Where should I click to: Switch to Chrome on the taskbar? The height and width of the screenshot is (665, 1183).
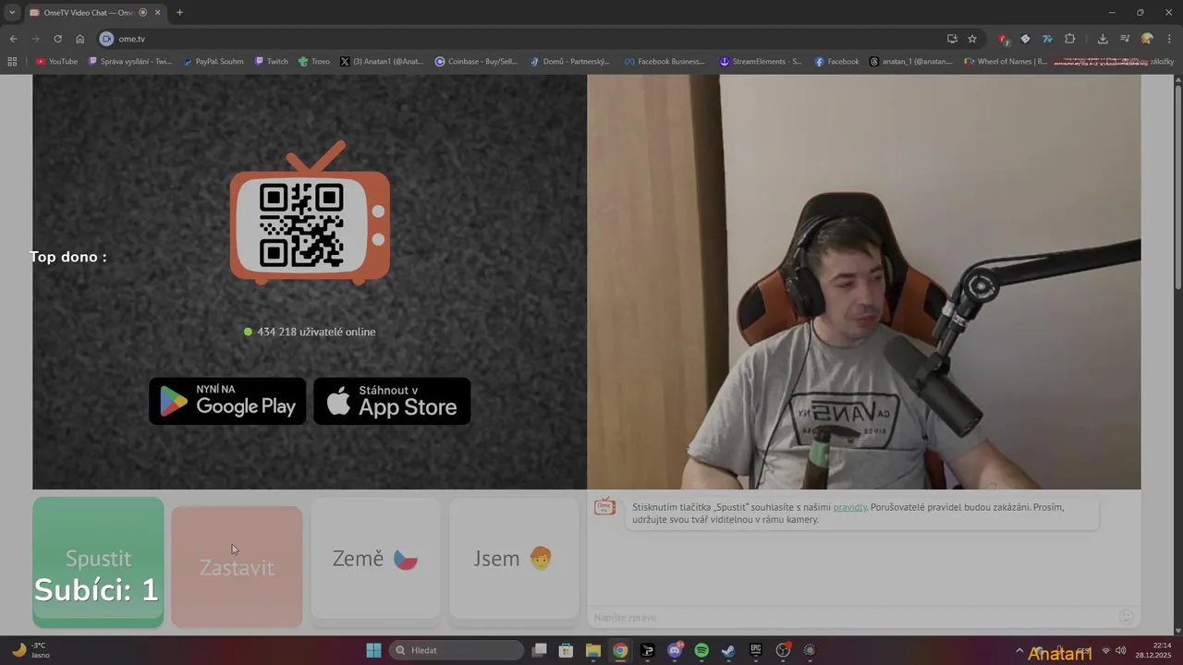(x=620, y=650)
